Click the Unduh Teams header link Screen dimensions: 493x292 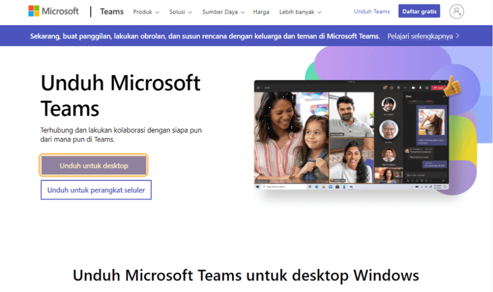click(371, 12)
